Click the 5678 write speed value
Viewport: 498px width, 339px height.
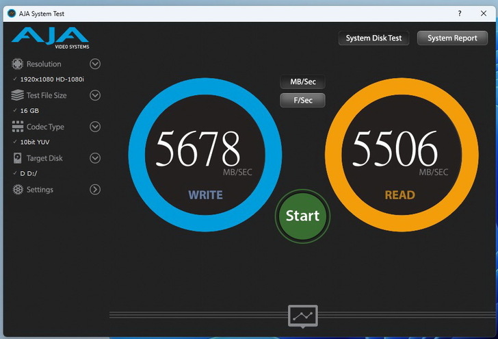198,149
